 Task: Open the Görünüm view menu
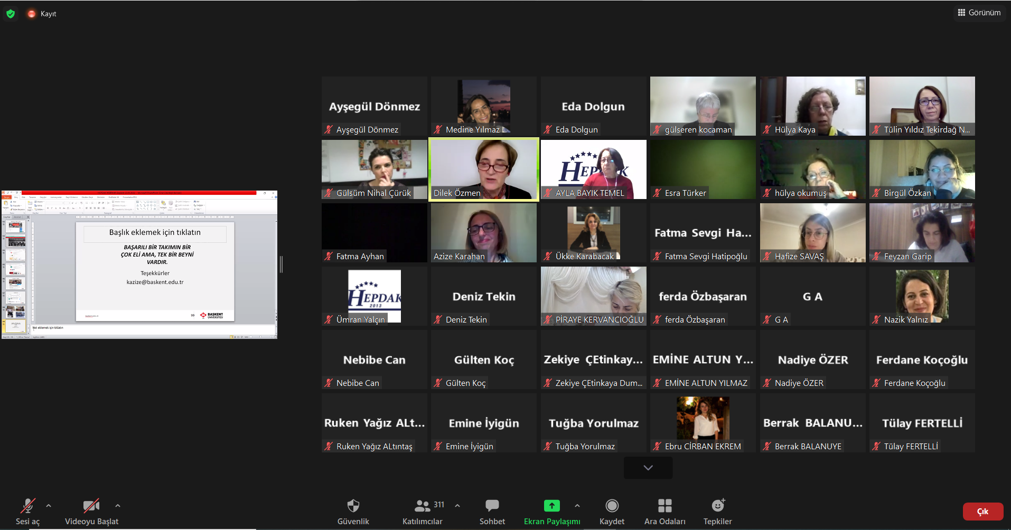(979, 13)
